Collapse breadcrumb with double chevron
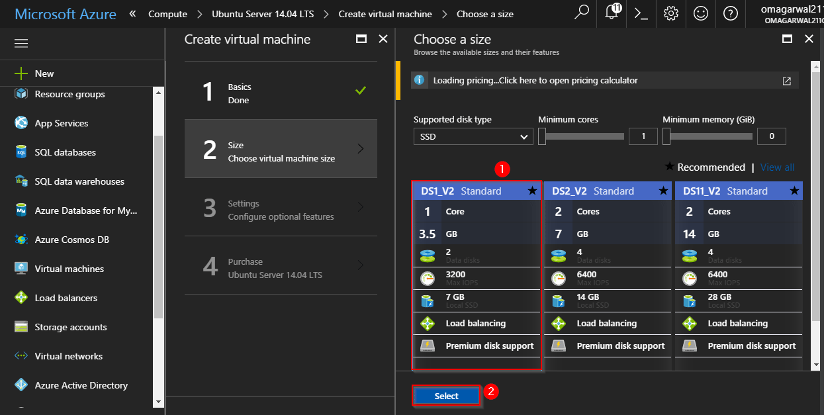The width and height of the screenshot is (824, 415). tap(133, 13)
